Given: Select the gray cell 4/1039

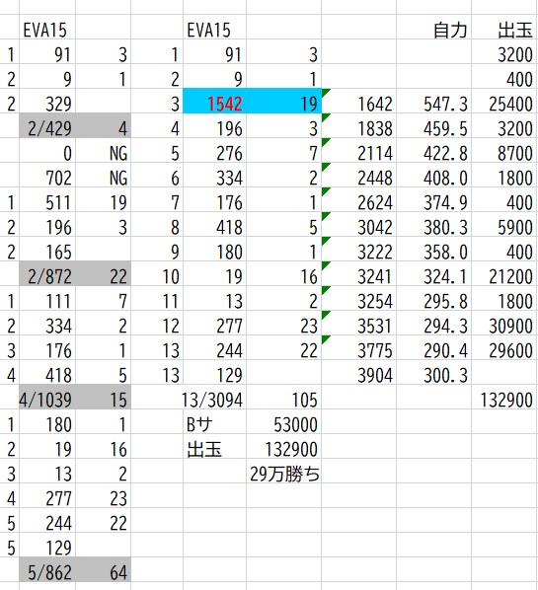Looking at the screenshot, I should click(x=47, y=400).
